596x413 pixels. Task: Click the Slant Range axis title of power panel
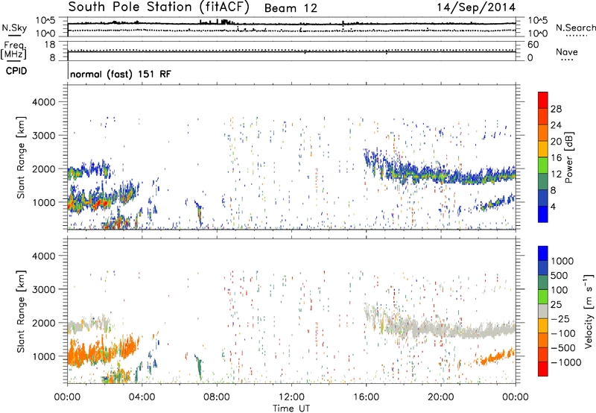pyautogui.click(x=21, y=157)
